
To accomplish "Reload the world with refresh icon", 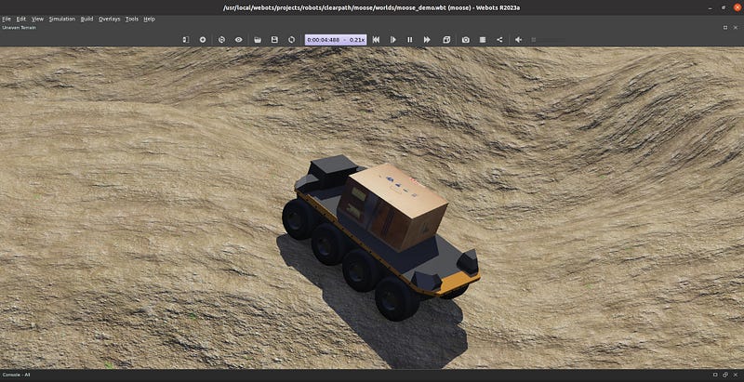I will pos(292,40).
